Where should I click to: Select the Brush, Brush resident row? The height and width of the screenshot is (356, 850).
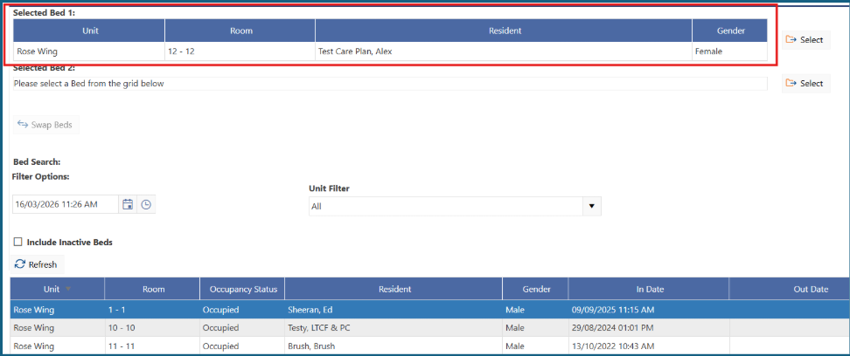(430, 346)
